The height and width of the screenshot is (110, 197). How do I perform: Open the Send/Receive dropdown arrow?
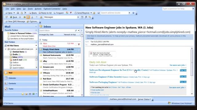tap(91, 13)
